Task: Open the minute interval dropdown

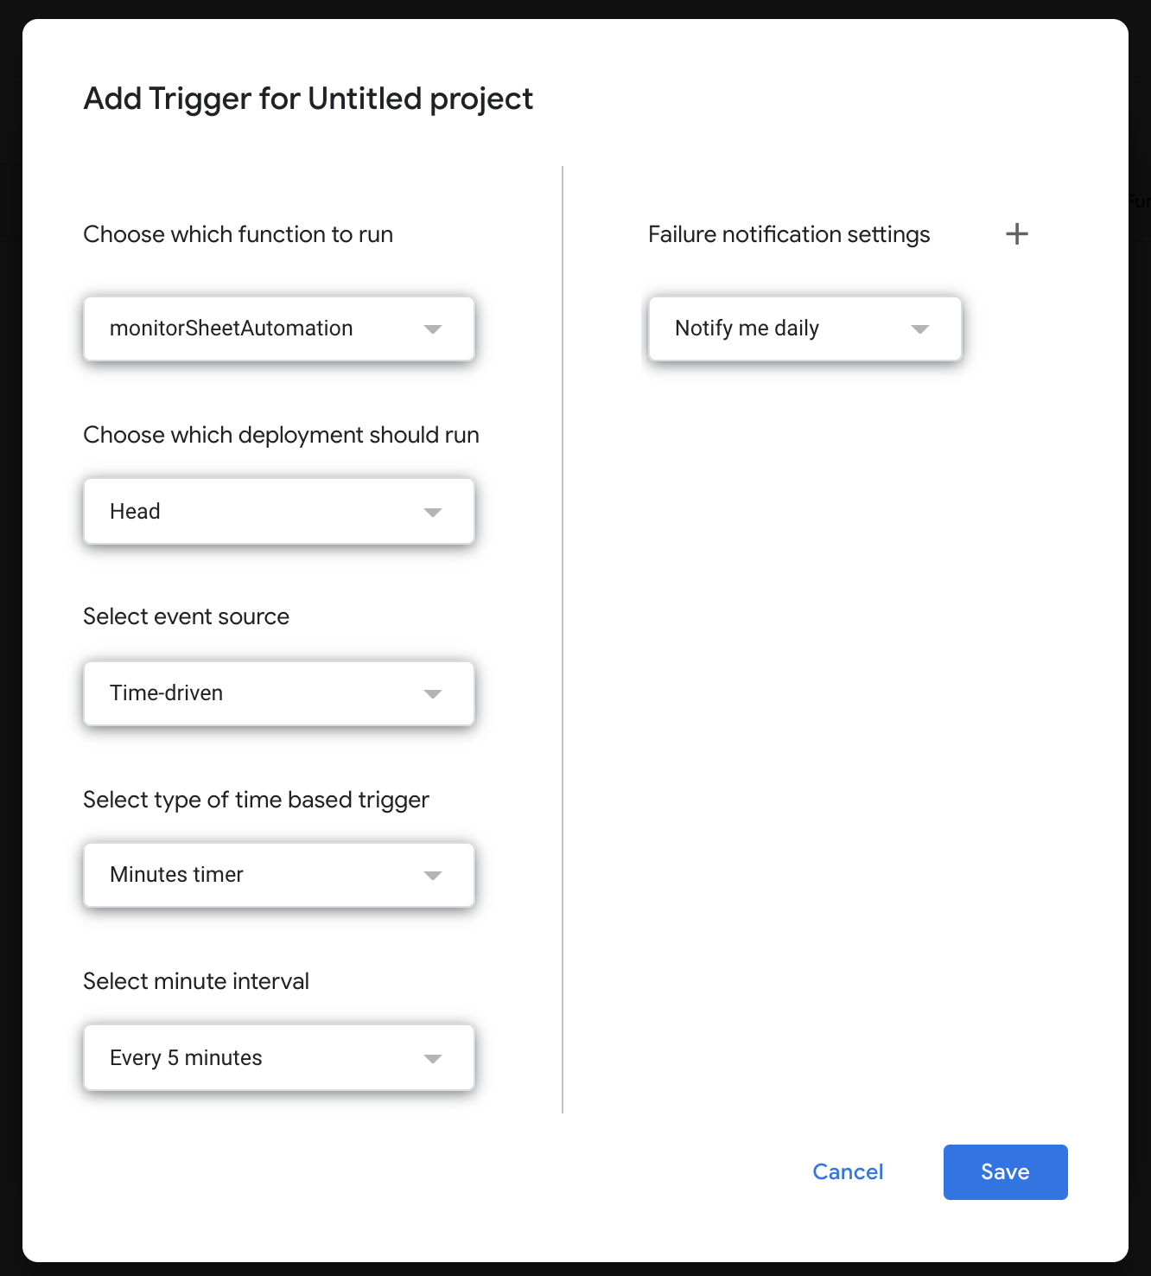Action: tap(279, 1057)
